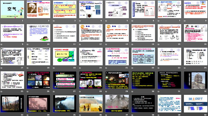Select slide 36 with the sandstorm cyclists photo
The image size is (208, 116).
(x=91, y=103)
